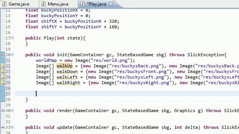The width and height of the screenshot is (239, 134).
Task: Click the int delta parameter in update
Action: click(x=186, y=127)
